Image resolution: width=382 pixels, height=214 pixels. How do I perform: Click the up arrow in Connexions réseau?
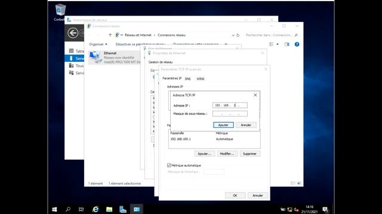(x=110, y=35)
